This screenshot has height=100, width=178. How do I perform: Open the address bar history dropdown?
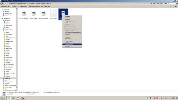coord(151,3)
